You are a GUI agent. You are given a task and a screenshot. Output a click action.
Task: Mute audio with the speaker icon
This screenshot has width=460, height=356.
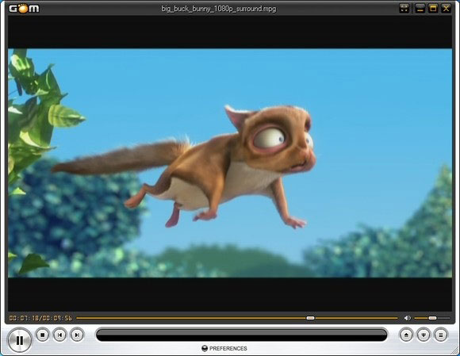coord(407,318)
